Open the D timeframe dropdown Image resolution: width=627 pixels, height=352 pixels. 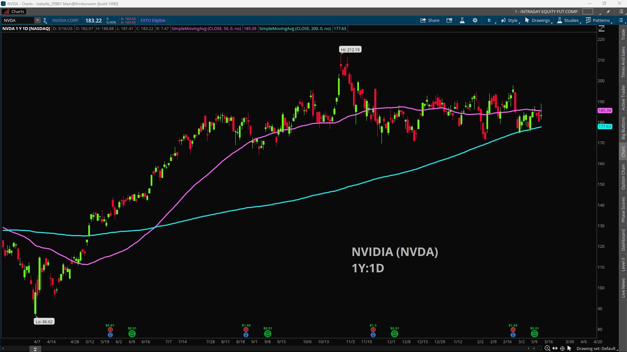[490, 20]
